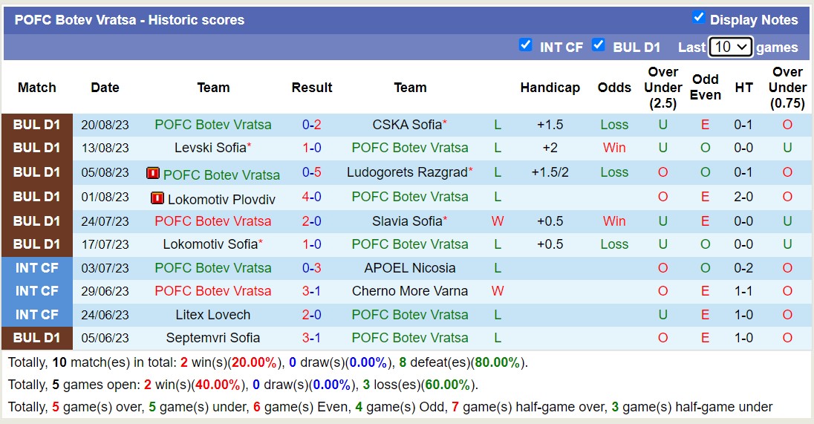
Task: Disable the BUL D1 league checkbox
Action: [598, 45]
